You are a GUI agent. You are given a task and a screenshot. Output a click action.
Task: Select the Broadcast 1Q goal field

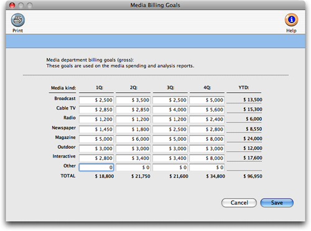[x=96, y=100]
